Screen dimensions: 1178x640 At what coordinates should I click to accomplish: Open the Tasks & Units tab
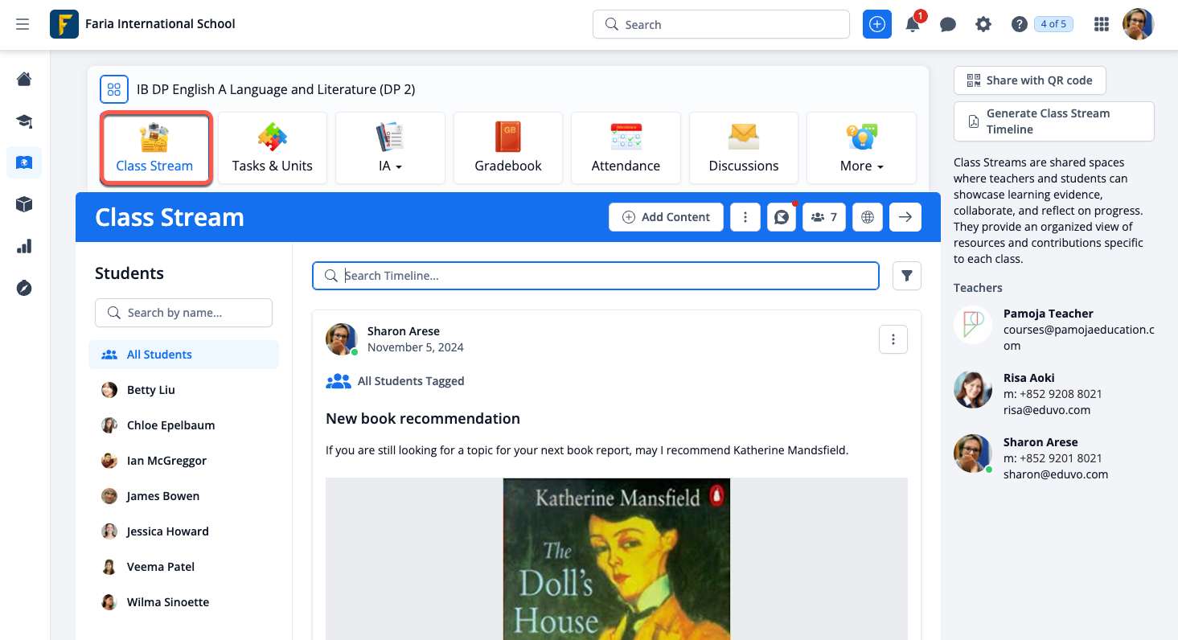point(273,148)
